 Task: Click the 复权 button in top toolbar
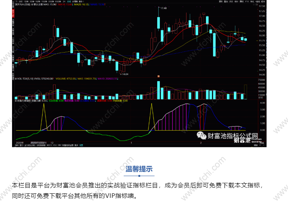click(x=221, y=2)
